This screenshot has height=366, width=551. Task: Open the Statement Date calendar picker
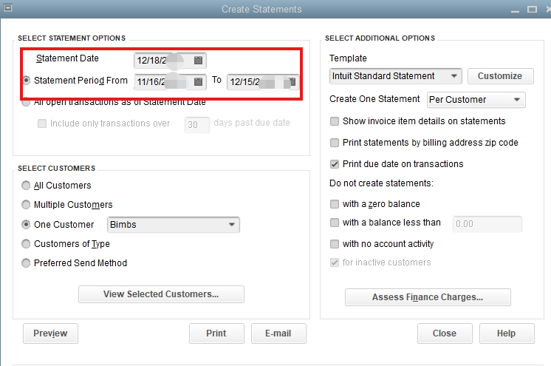[x=198, y=60]
